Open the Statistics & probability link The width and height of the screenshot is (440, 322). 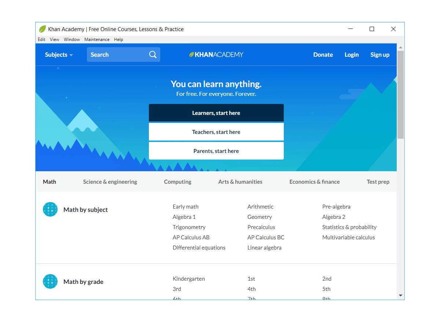pos(349,227)
